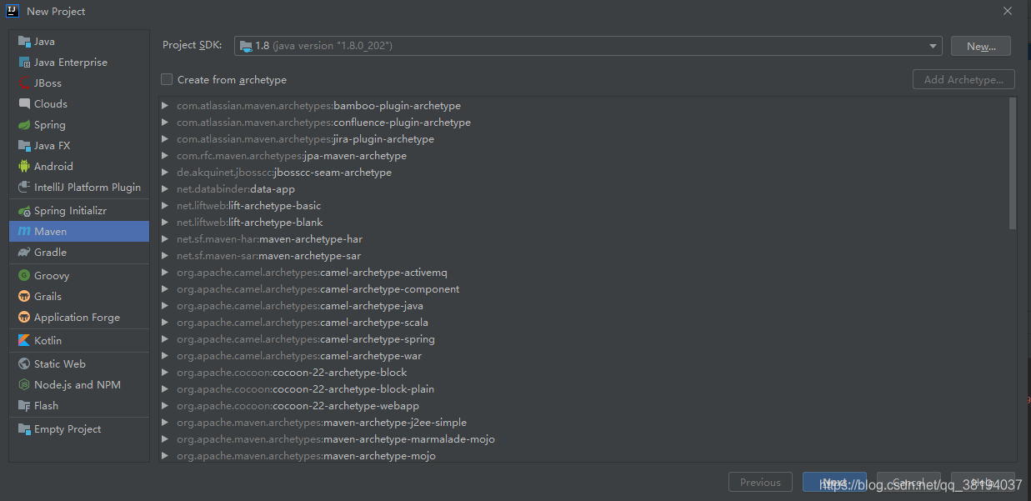Viewport: 1031px width, 501px height.
Task: Select the Application Forge icon
Action: click(25, 318)
